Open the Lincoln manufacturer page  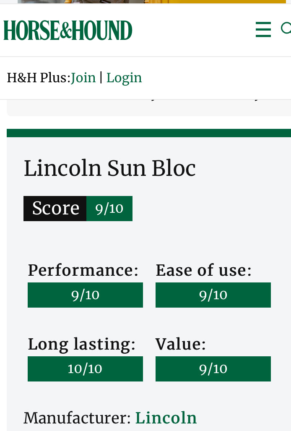tap(166, 418)
